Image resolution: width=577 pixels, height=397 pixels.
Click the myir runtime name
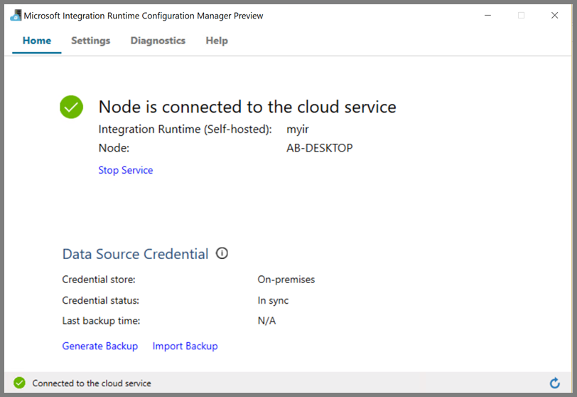297,129
